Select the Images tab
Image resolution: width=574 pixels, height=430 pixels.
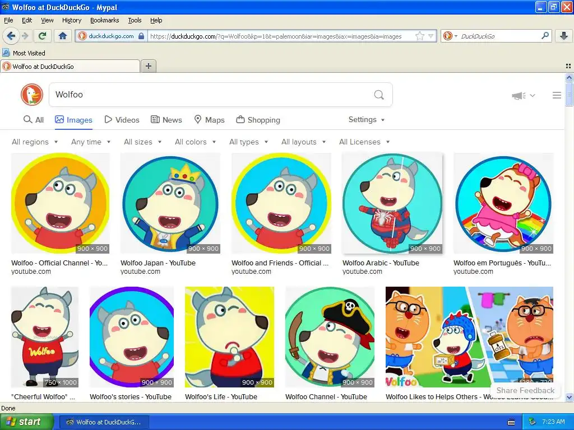[73, 120]
